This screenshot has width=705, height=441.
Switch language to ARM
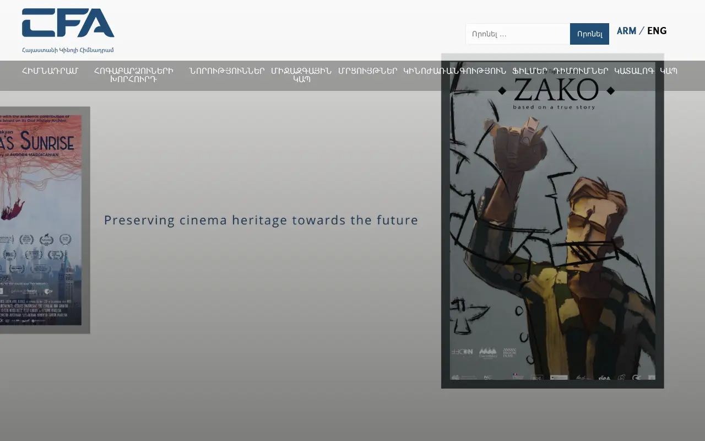pos(626,31)
